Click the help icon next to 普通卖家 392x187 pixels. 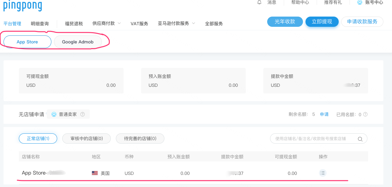(x=83, y=114)
